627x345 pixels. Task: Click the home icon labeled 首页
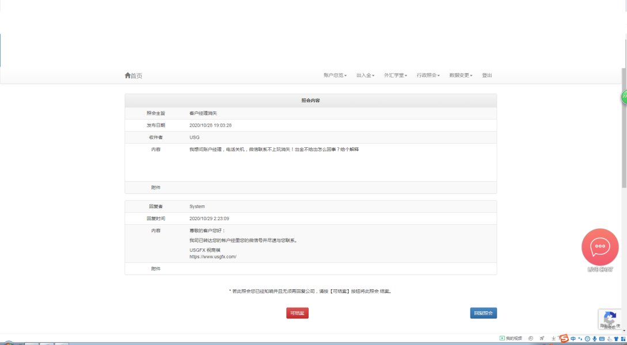pos(133,75)
